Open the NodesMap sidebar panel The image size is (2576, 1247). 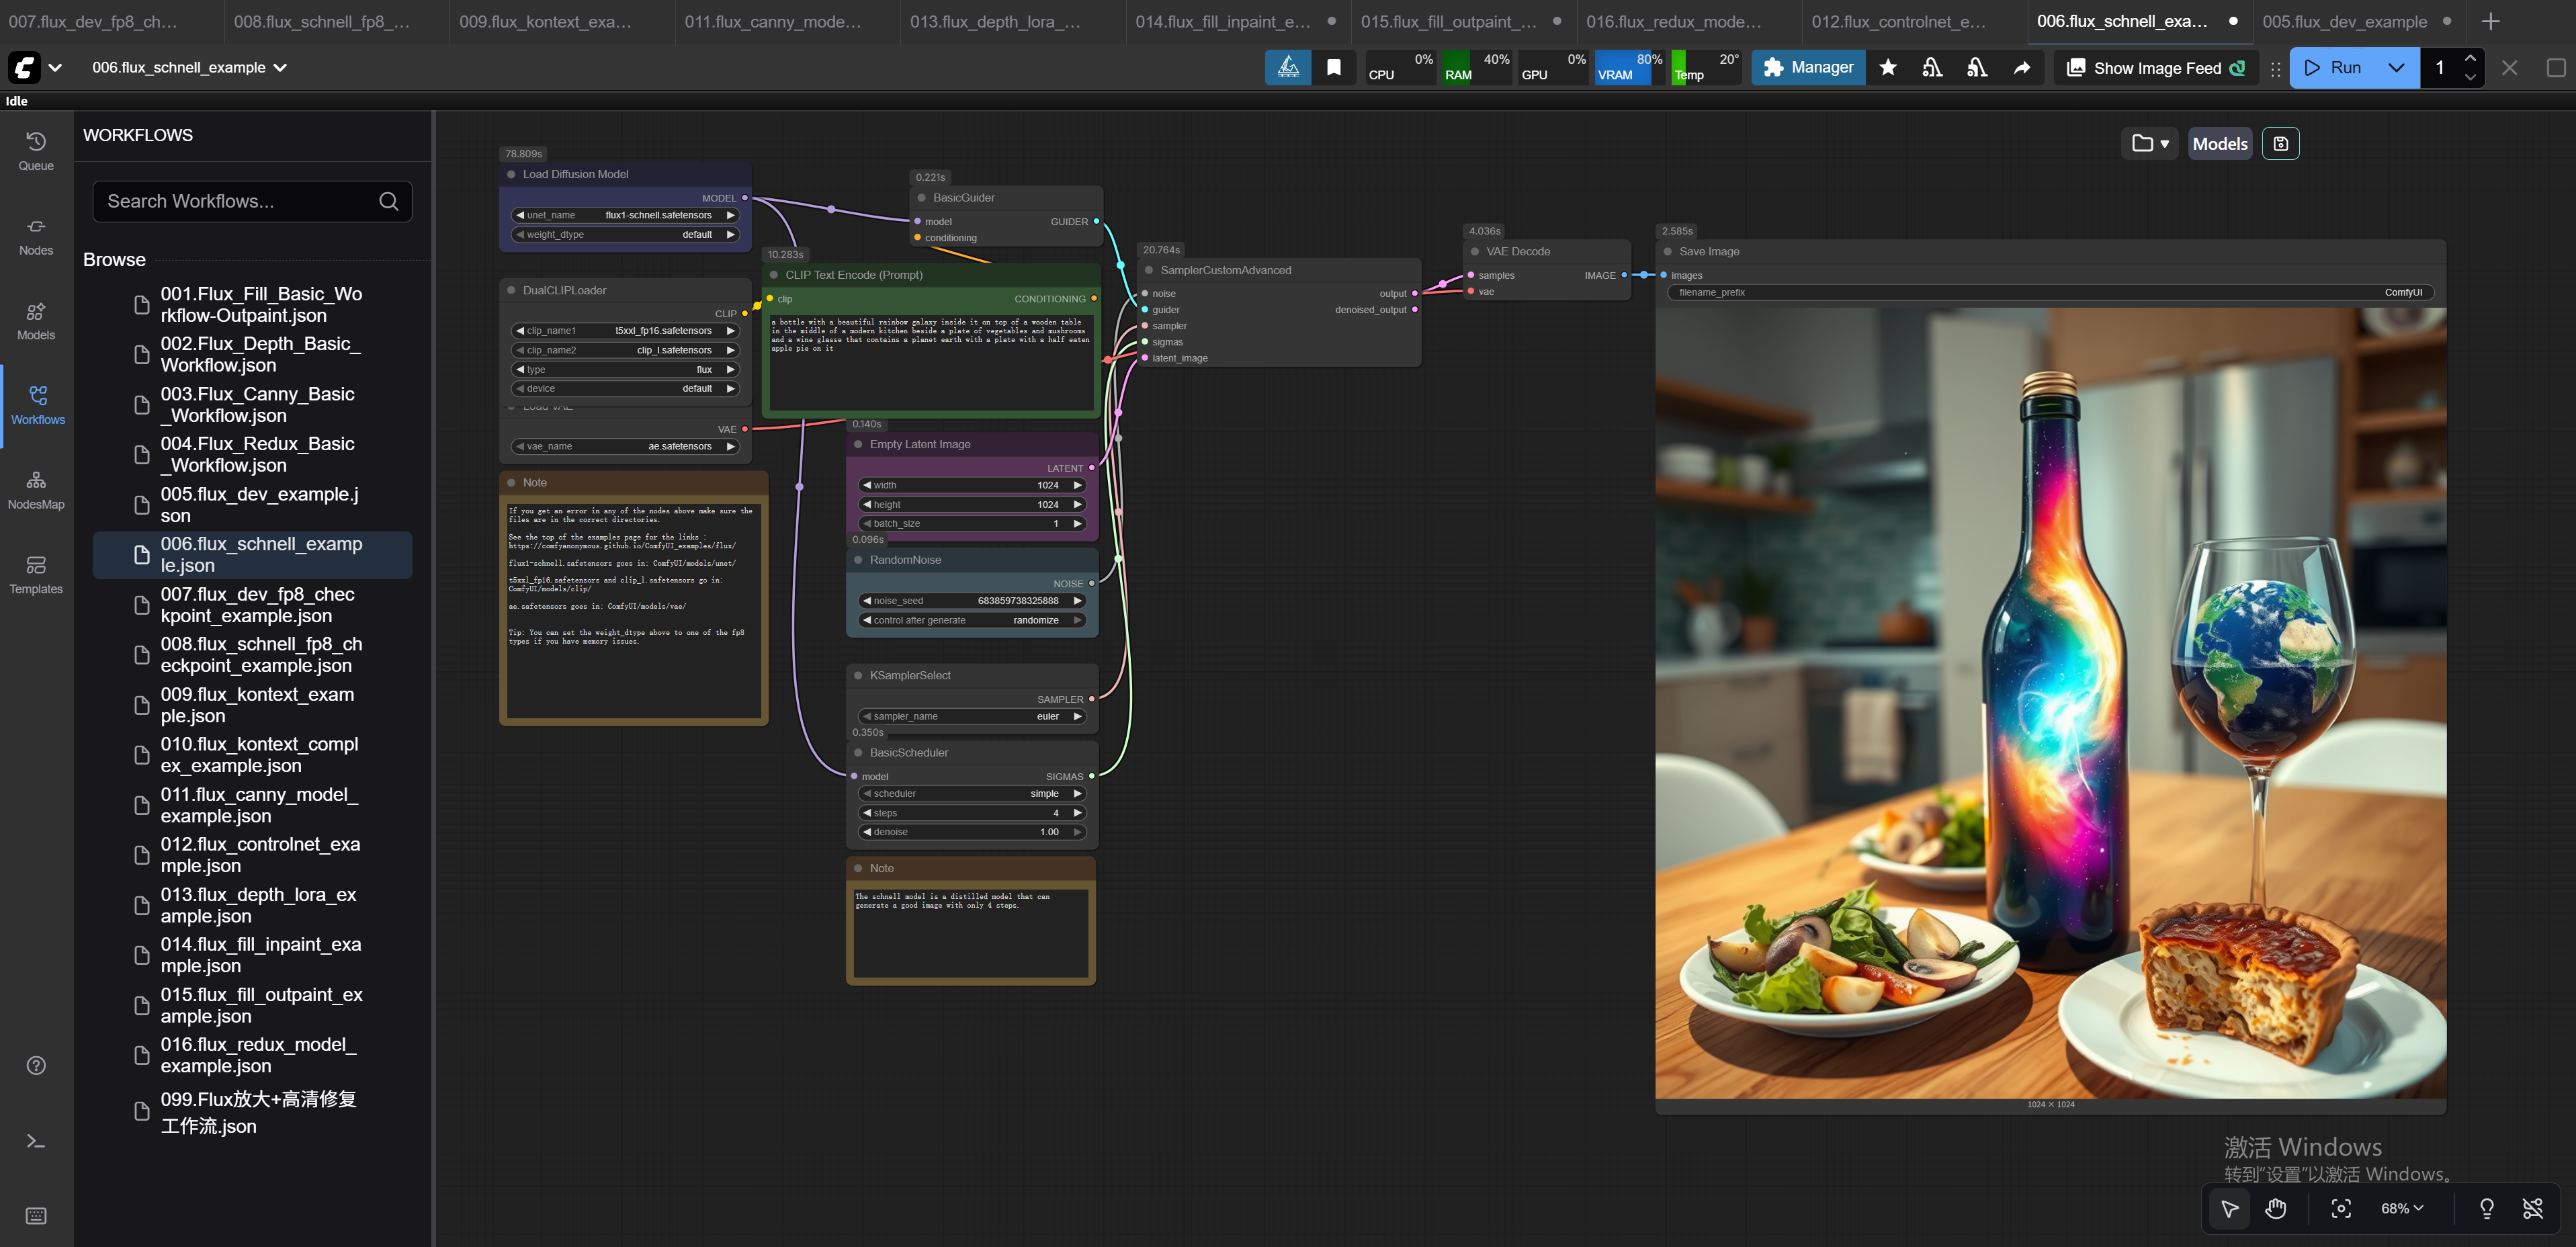(x=36, y=490)
